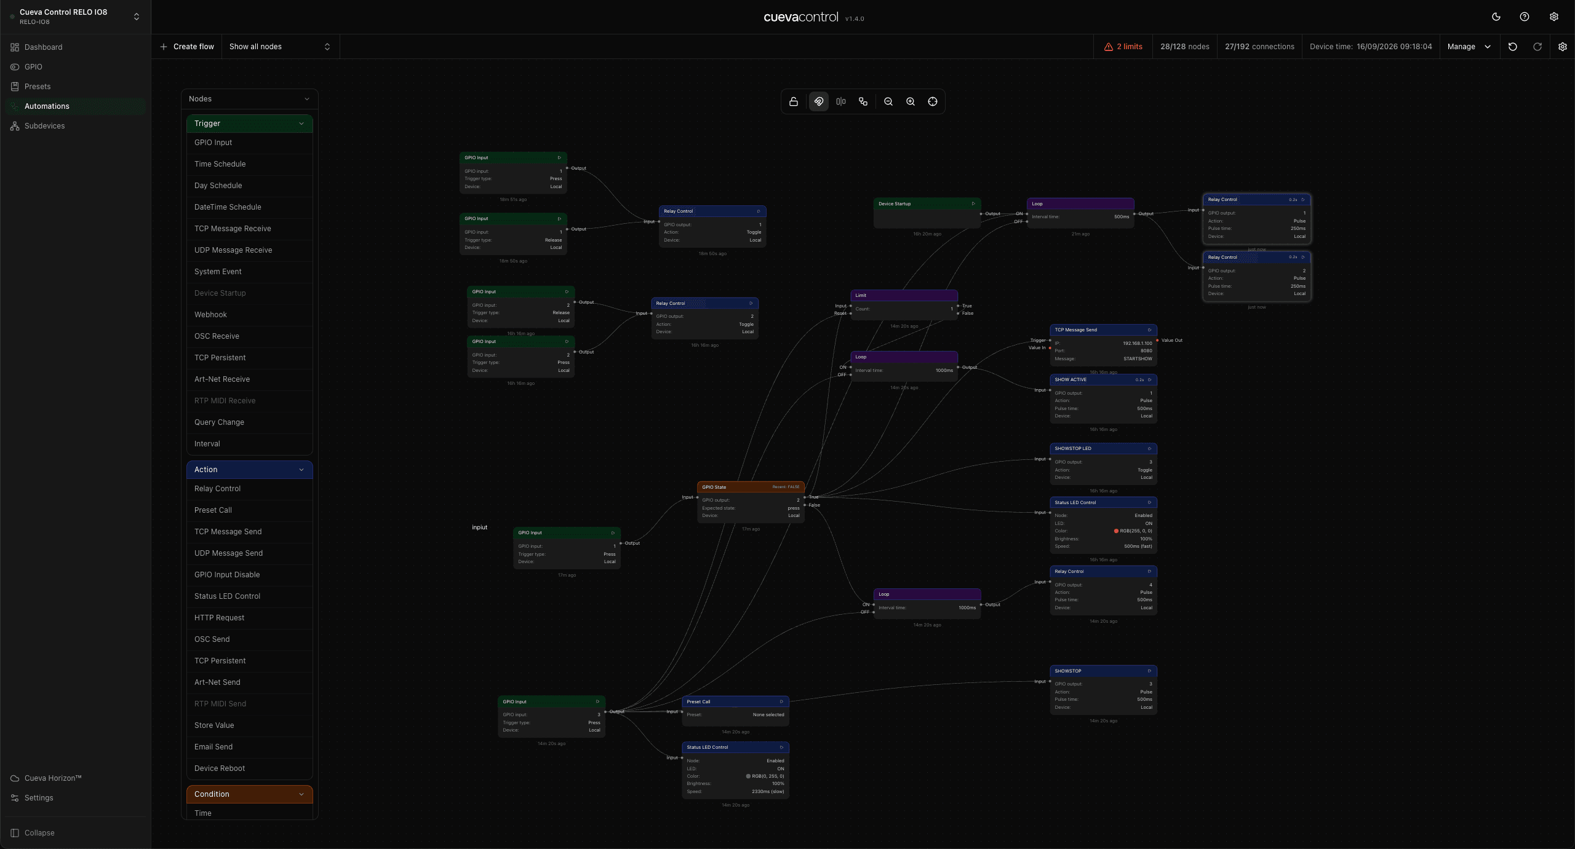Select Time Schedule trigger node
Image resolution: width=1575 pixels, height=849 pixels.
[250, 164]
